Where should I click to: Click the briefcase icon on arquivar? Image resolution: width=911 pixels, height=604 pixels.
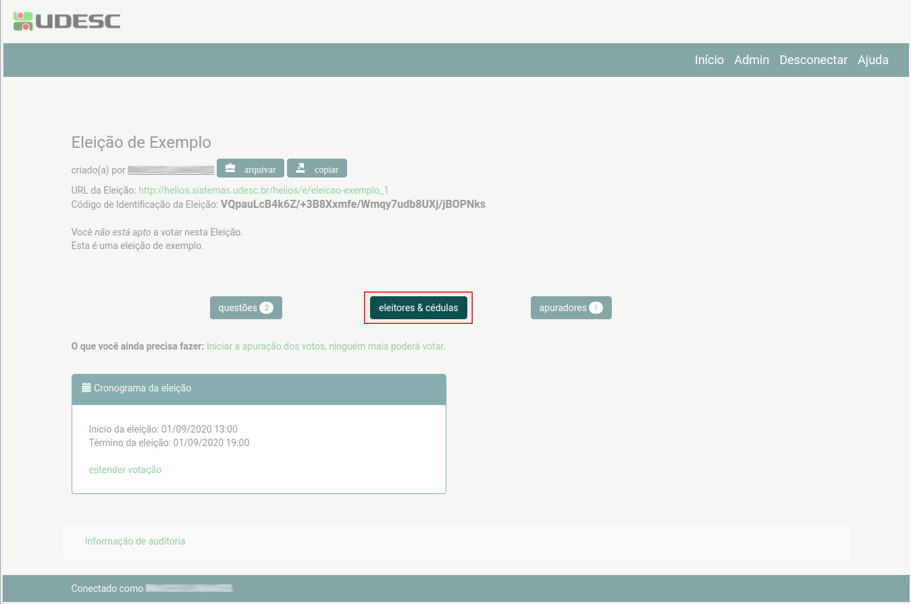(x=230, y=169)
